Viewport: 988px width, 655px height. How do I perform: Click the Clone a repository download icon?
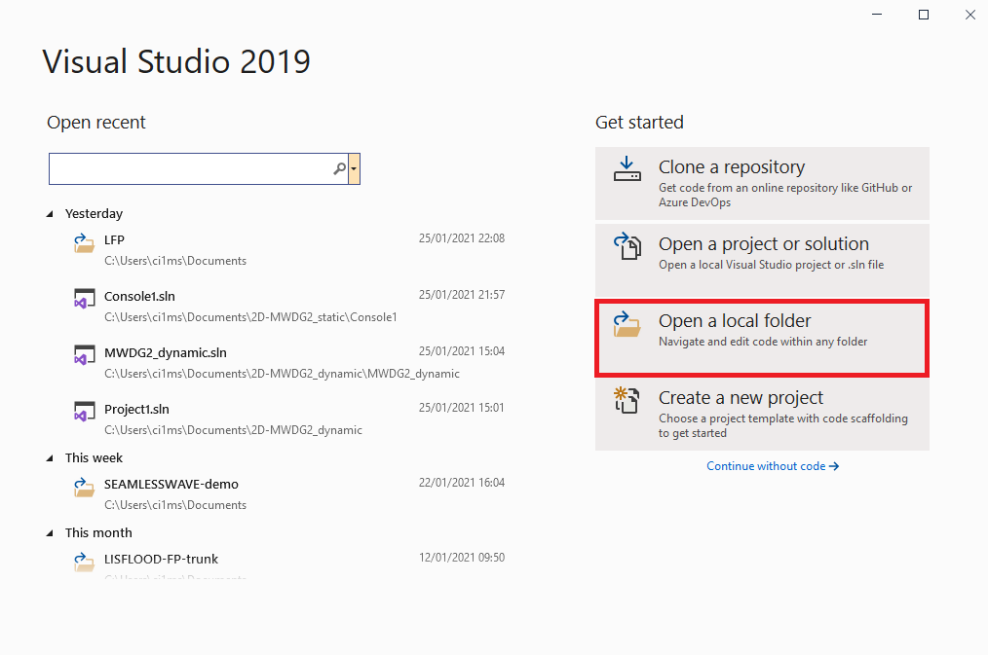click(x=627, y=169)
